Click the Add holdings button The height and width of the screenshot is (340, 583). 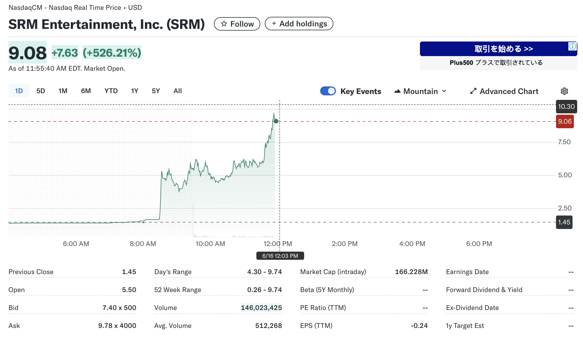click(x=299, y=24)
